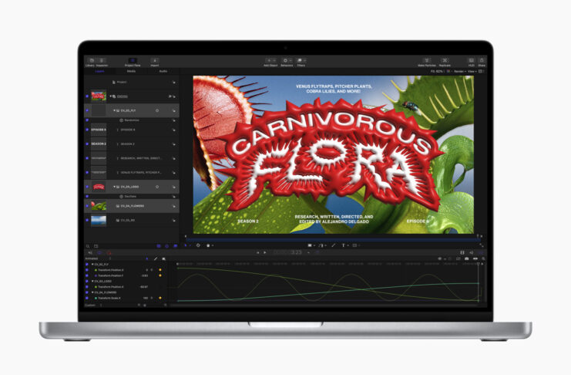Screen dimensions: 571x375
Task: Click the red logo layer thumbnail
Action: [99, 187]
